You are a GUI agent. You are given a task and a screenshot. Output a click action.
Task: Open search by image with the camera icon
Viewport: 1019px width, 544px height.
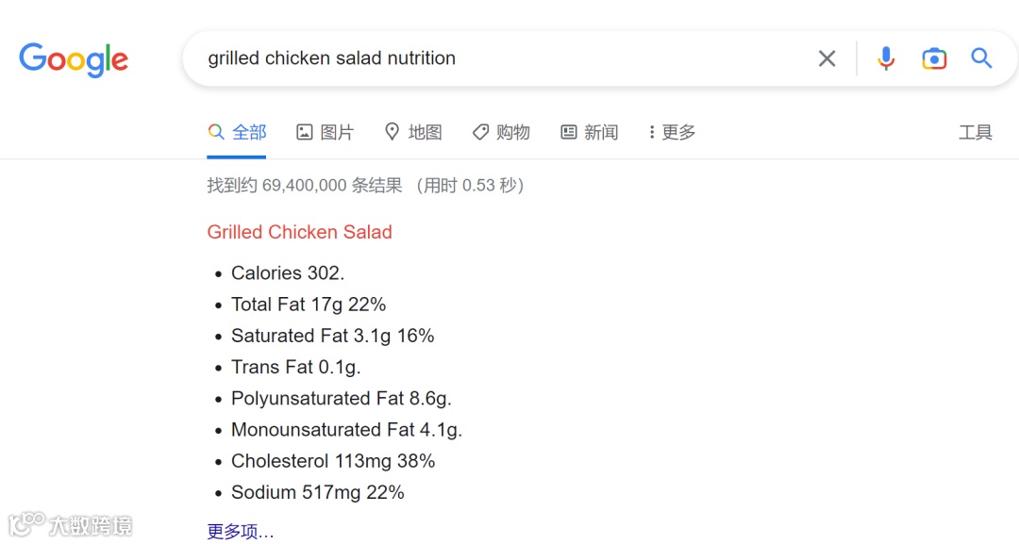(x=934, y=58)
